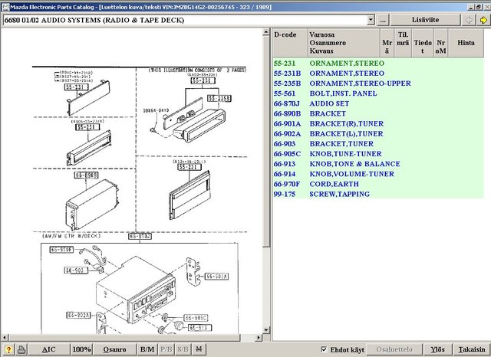Click the ellipsis browse button
The image size is (491, 357).
383,20
